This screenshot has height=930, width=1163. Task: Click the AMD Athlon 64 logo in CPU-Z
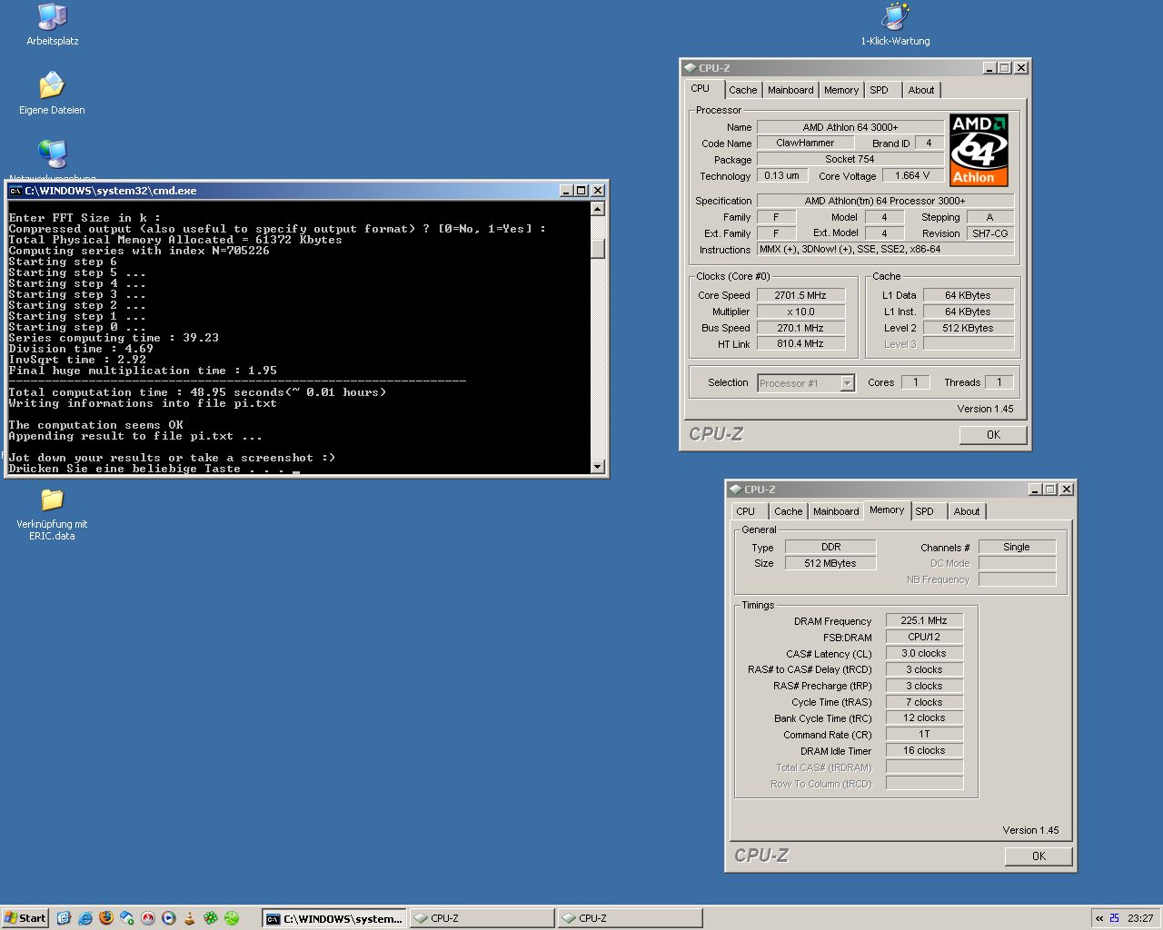(979, 150)
